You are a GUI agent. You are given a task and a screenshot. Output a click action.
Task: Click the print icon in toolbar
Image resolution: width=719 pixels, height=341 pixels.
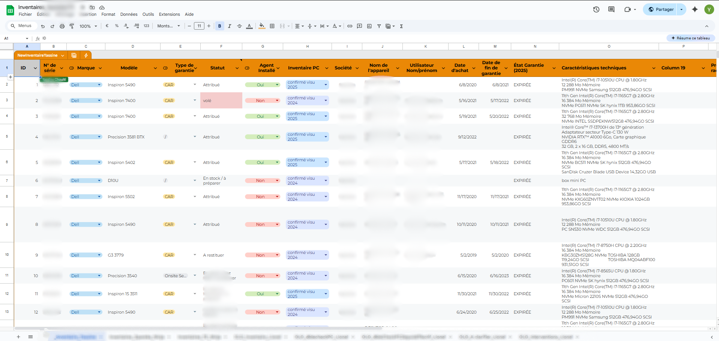point(62,26)
